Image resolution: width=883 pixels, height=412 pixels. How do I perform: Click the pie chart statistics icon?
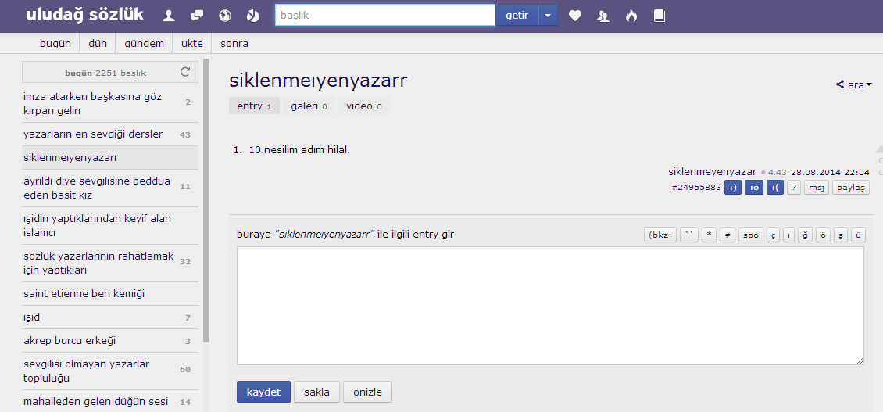click(253, 16)
